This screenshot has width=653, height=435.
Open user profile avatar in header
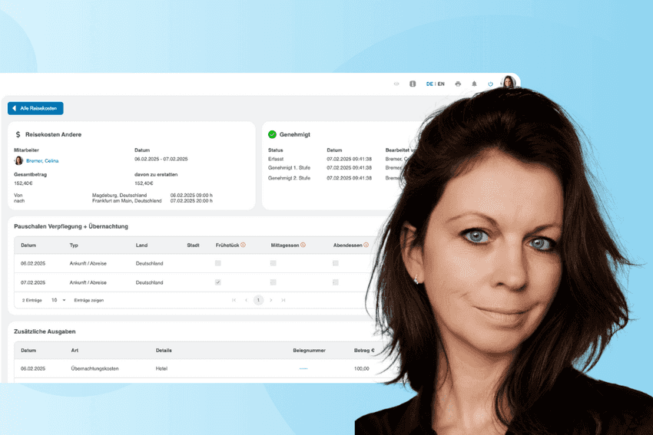tap(508, 82)
